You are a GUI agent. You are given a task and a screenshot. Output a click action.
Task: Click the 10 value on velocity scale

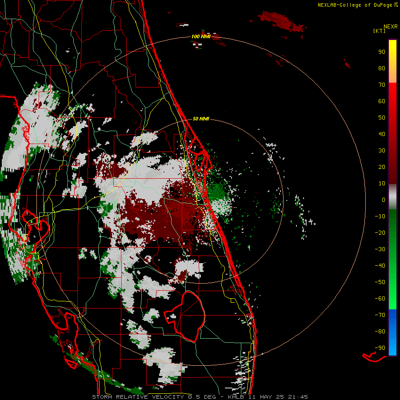pyautogui.click(x=382, y=184)
